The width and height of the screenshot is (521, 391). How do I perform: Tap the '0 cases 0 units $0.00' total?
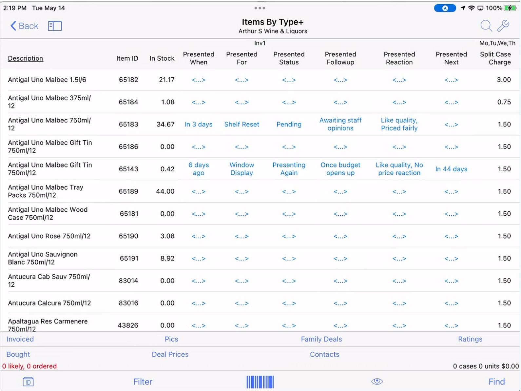click(486, 366)
